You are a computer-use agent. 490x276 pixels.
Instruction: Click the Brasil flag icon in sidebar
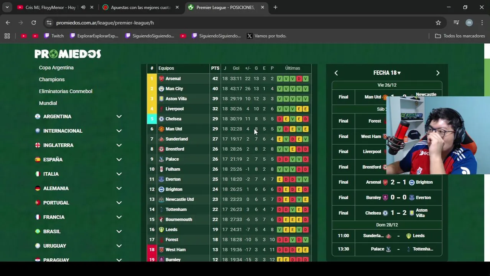point(38,232)
